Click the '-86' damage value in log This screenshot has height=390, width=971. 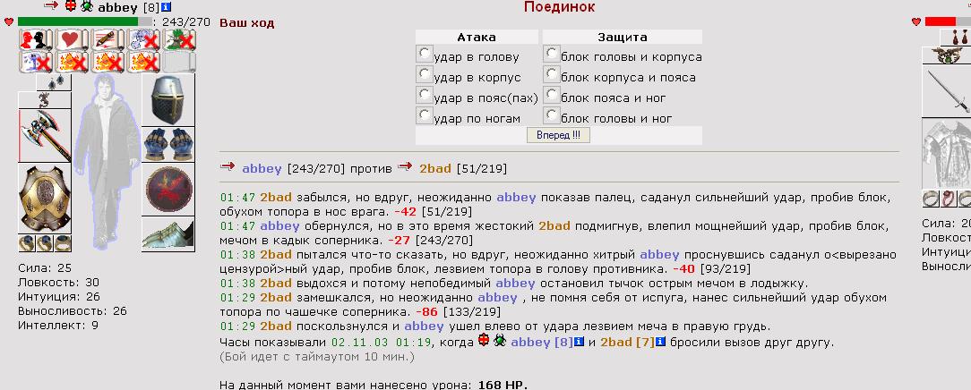coord(428,312)
